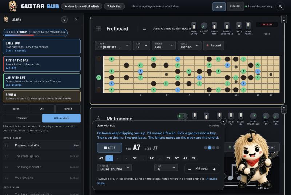Click the locked 'The metal gallop' lesson
Screen dimensions: 291x195
(x=41, y=156)
